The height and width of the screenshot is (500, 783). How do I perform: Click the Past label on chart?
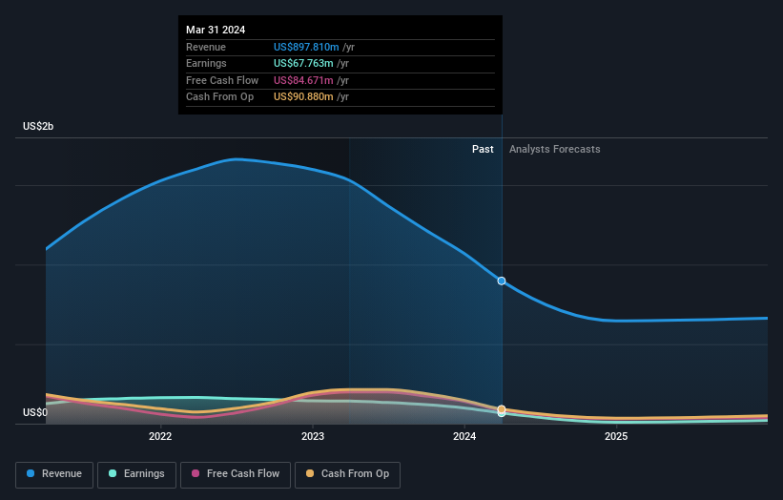[x=483, y=150]
